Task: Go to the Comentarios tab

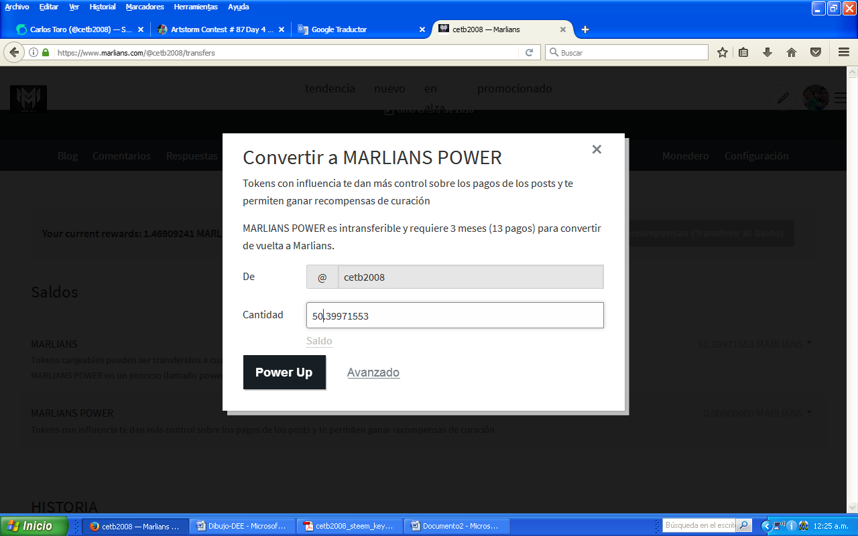Action: [x=121, y=155]
